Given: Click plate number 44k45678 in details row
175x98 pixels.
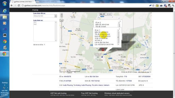Looking at the screenshot, I should 67,76.
